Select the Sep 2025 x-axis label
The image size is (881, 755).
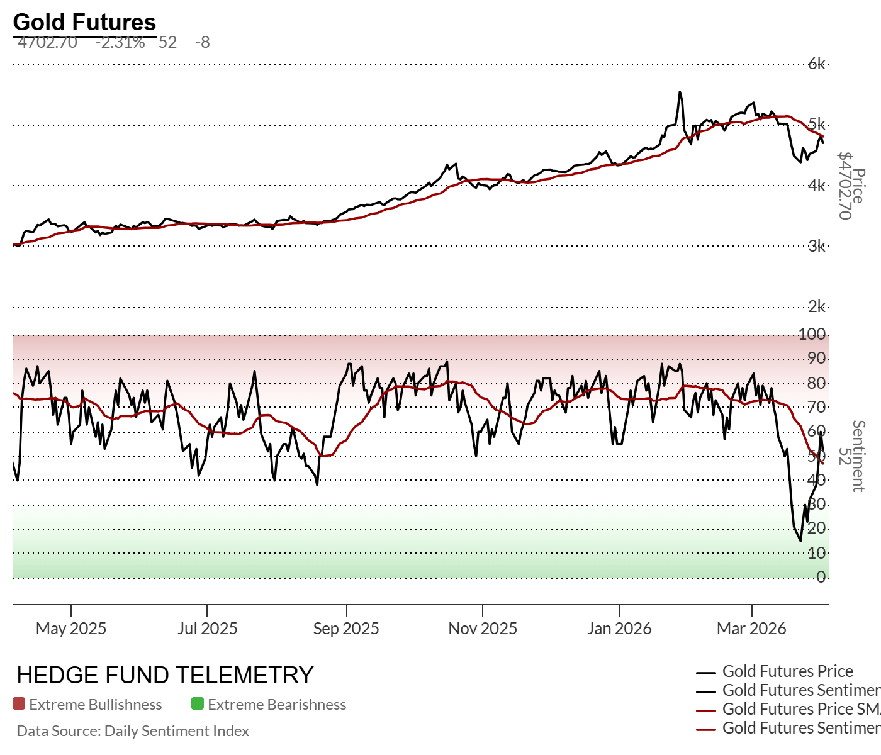point(346,629)
